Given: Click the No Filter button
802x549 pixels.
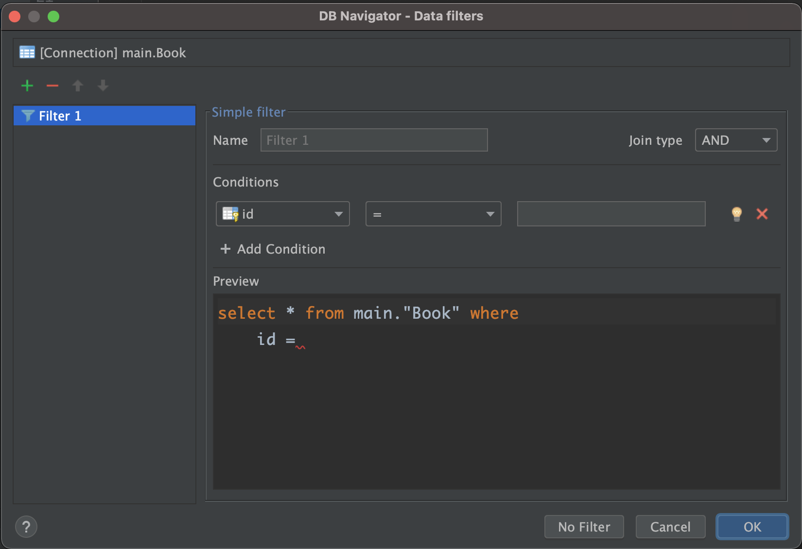Looking at the screenshot, I should (584, 527).
